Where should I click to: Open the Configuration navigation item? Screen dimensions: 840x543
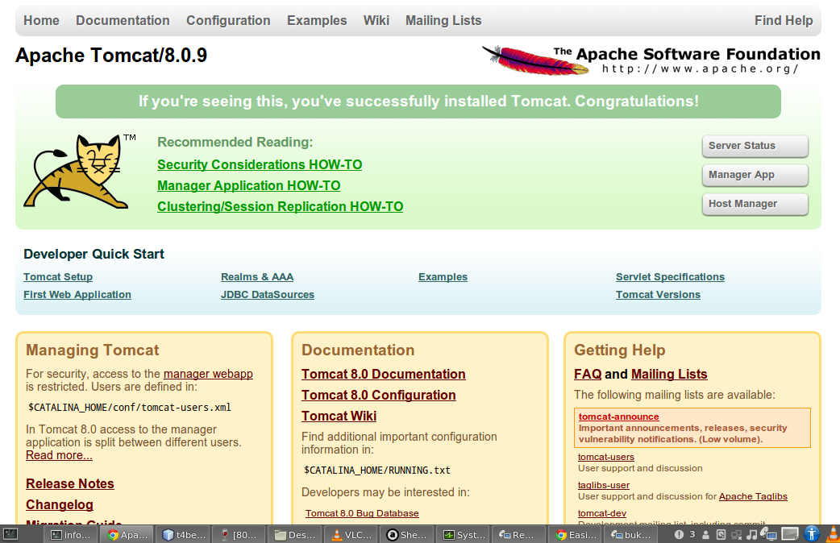pyautogui.click(x=228, y=20)
